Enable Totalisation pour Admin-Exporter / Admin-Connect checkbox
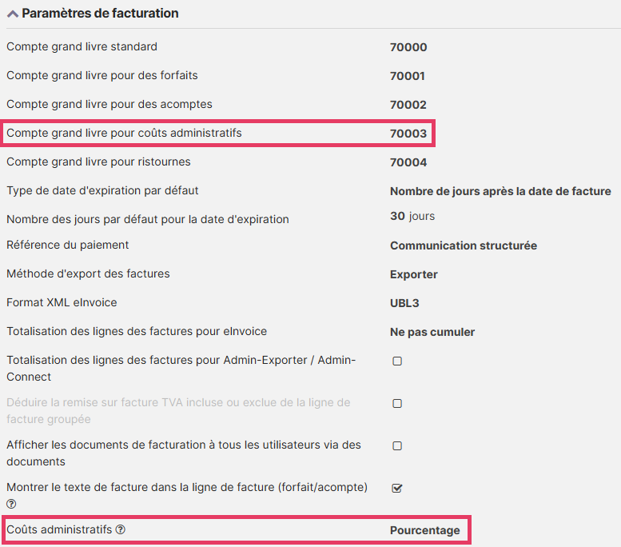 click(397, 361)
